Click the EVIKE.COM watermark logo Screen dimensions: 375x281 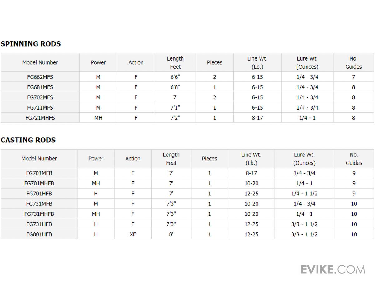(333, 269)
